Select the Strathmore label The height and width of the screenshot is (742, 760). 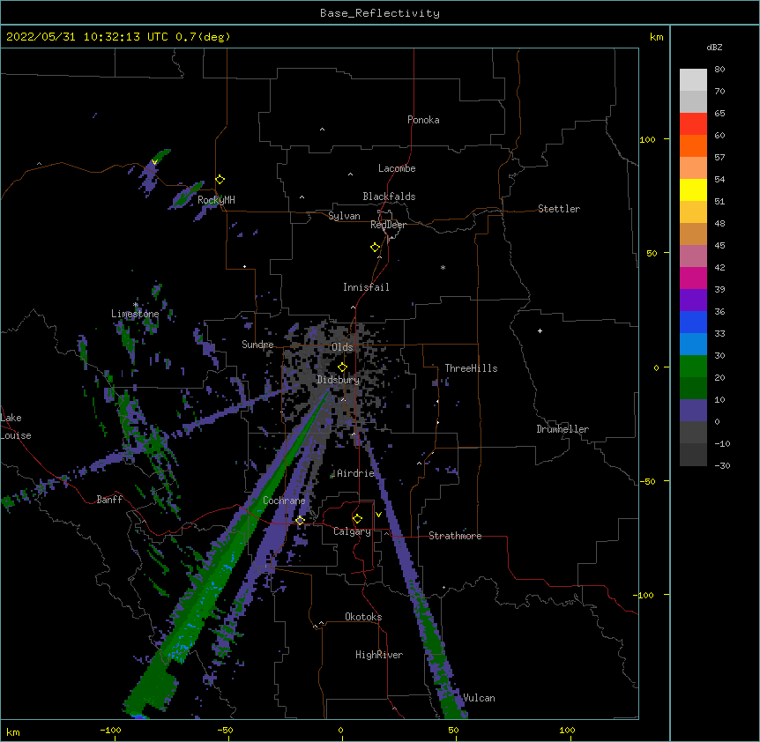tap(455, 536)
